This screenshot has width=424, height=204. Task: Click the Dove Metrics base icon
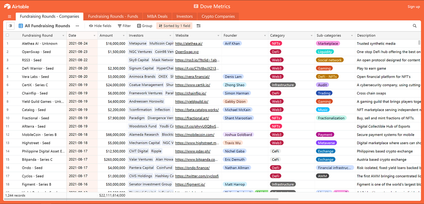[x=196, y=6]
